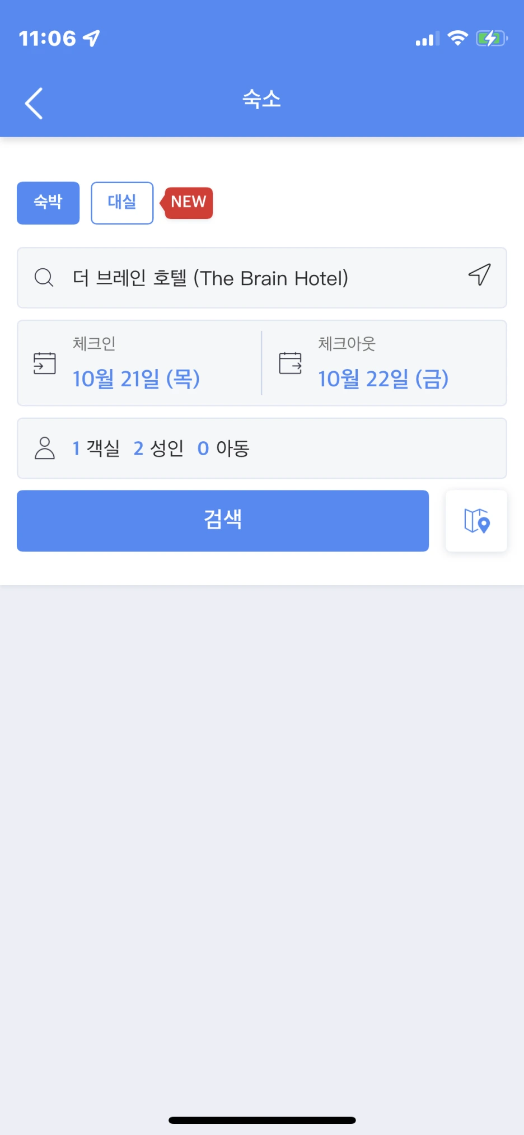
Task: Tap the battery charging status icon
Action: click(x=492, y=39)
